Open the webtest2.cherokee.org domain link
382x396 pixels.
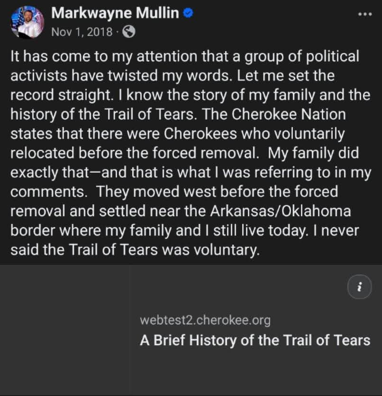click(x=205, y=320)
